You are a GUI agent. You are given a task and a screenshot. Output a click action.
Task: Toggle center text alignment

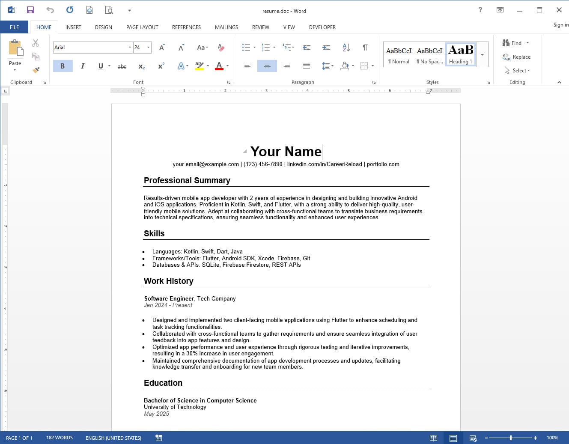pos(267,66)
